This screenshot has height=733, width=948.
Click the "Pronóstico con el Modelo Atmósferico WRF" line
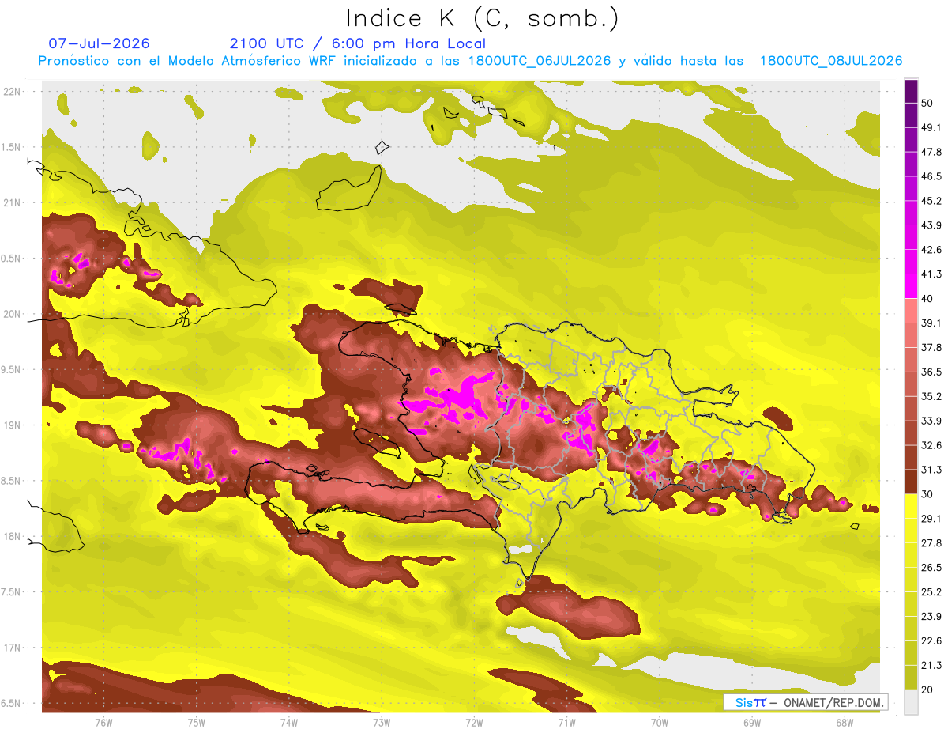pyautogui.click(x=471, y=61)
